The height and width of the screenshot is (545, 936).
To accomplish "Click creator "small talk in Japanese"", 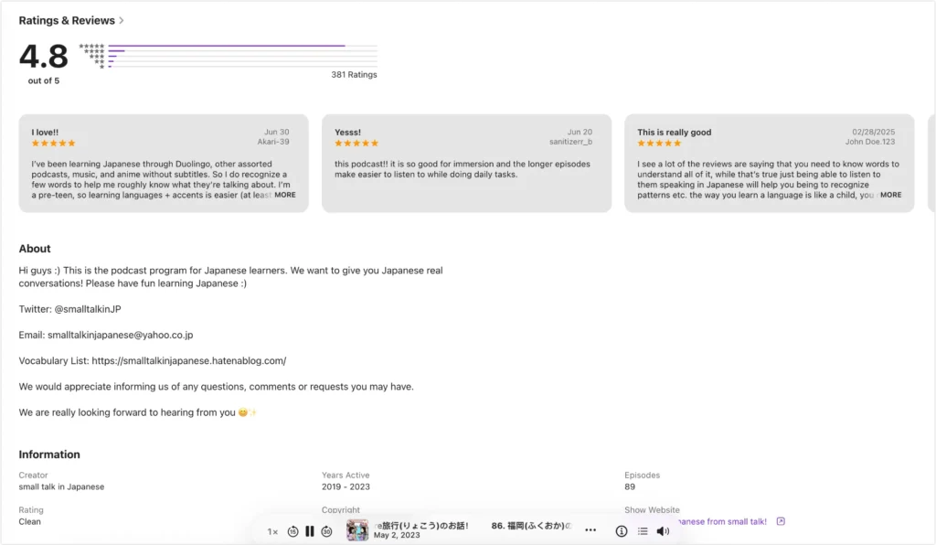I will [61, 486].
